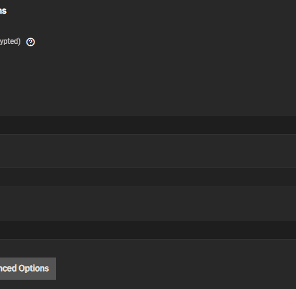
Task: Click the partially visible 'ypted)' label text
Action: click(x=10, y=41)
